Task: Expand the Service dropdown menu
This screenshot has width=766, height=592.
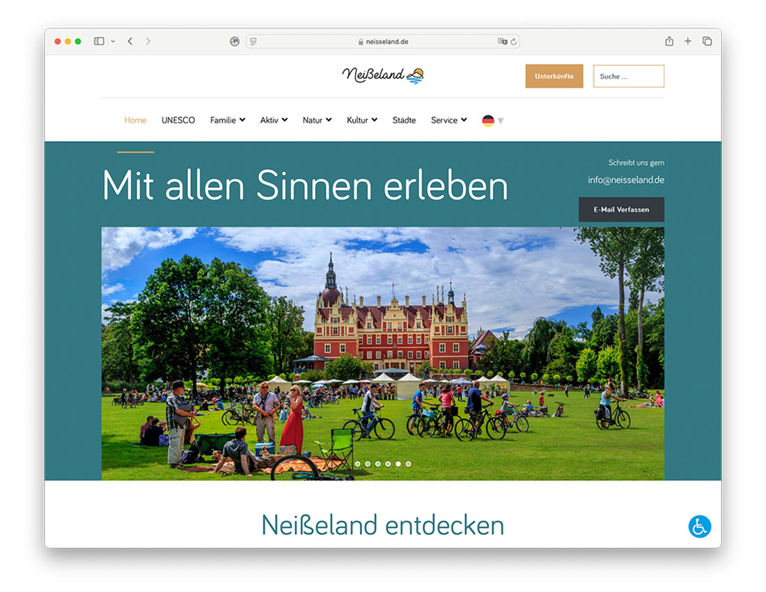Action: pos(448,120)
